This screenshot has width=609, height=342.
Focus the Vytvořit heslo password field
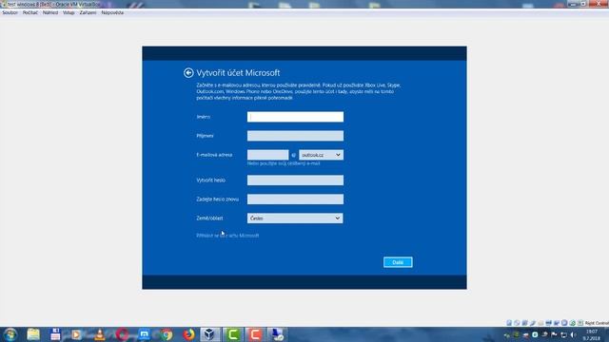295,180
